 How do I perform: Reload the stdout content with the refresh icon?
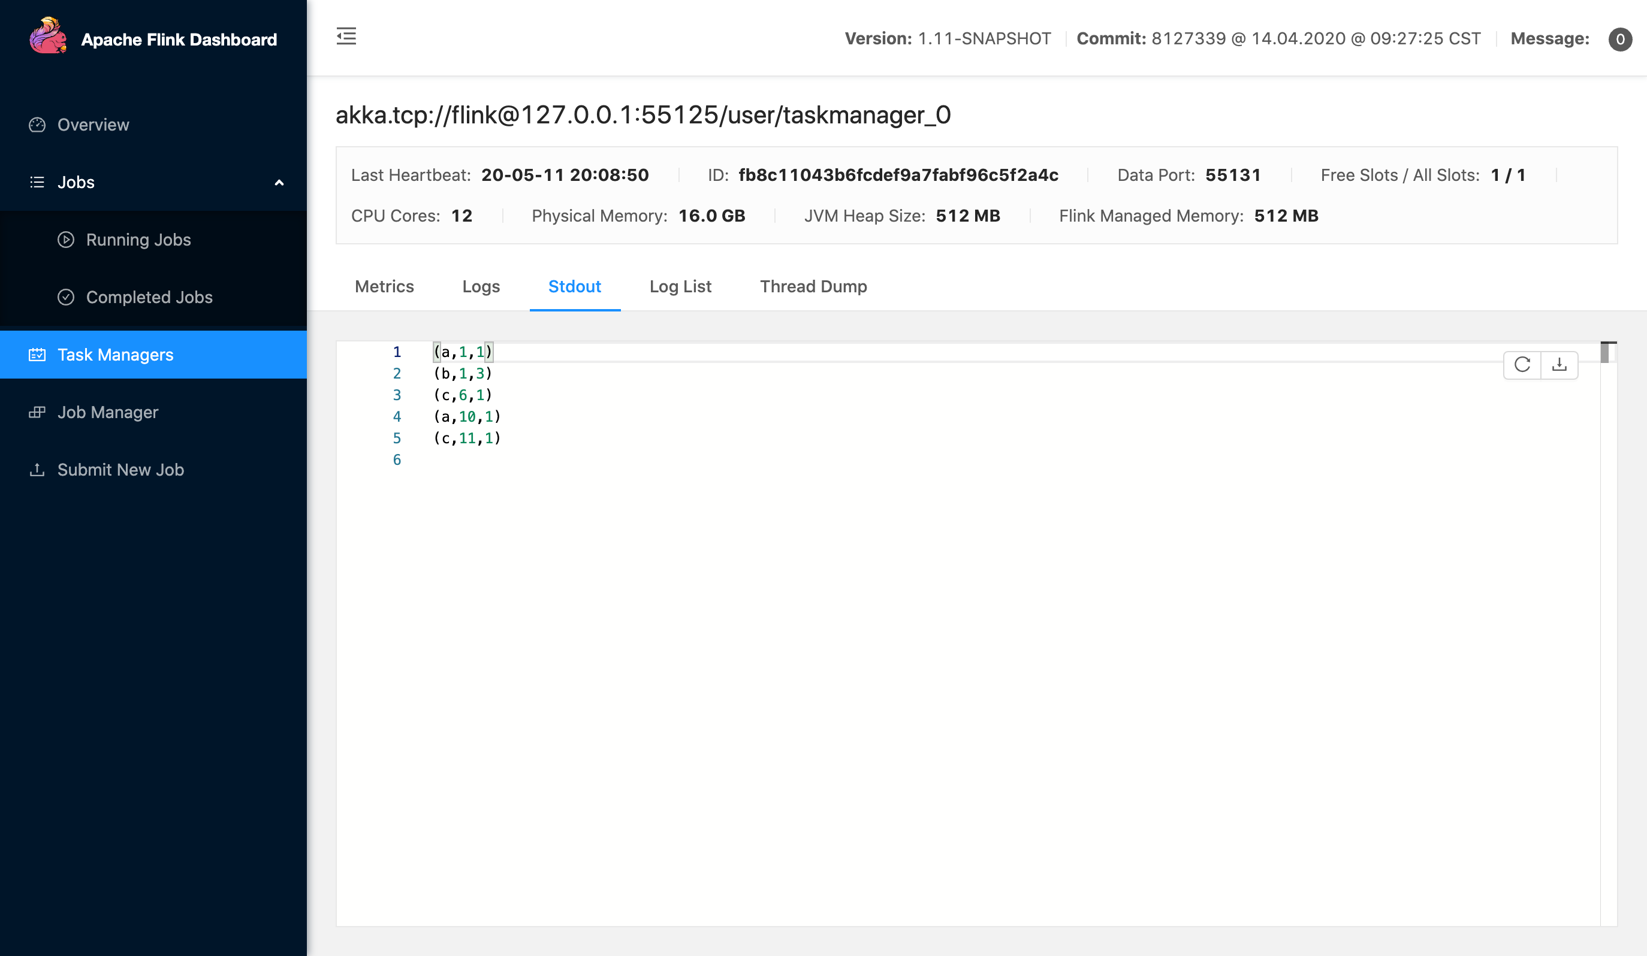tap(1522, 364)
